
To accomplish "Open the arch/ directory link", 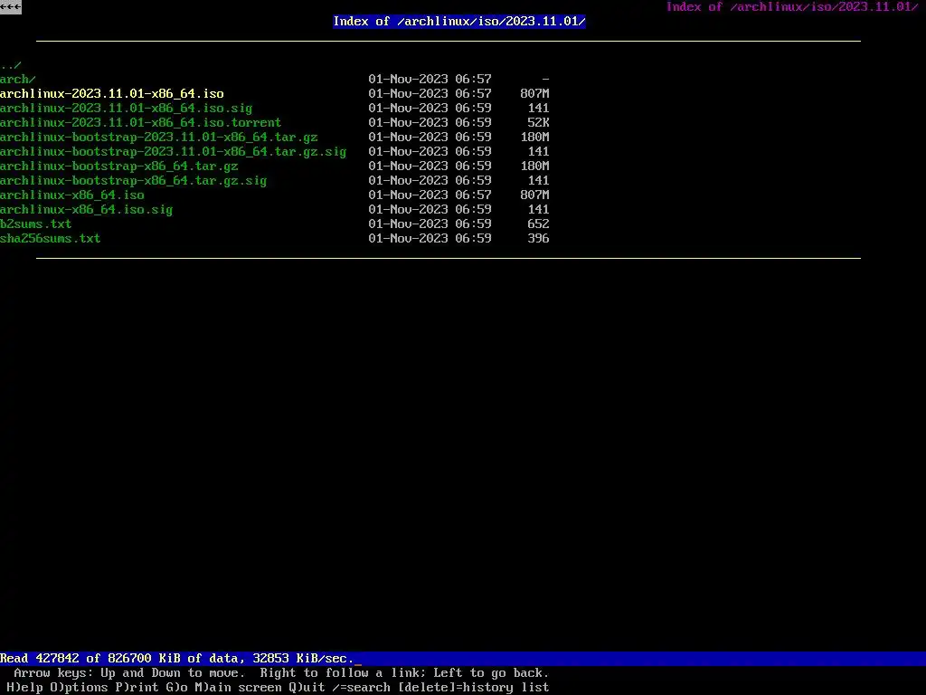I will 18,80.
